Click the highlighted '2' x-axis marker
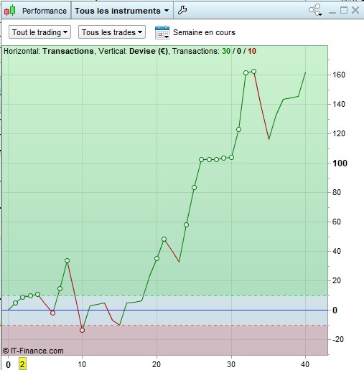The width and height of the screenshot is (364, 370). 22,364
